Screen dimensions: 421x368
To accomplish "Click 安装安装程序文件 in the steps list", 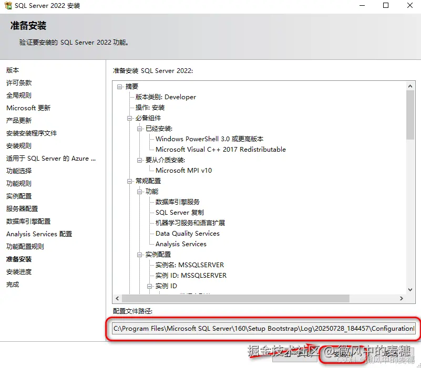I will pyautogui.click(x=32, y=133).
